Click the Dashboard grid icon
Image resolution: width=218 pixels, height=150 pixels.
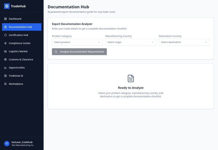point(5,19)
